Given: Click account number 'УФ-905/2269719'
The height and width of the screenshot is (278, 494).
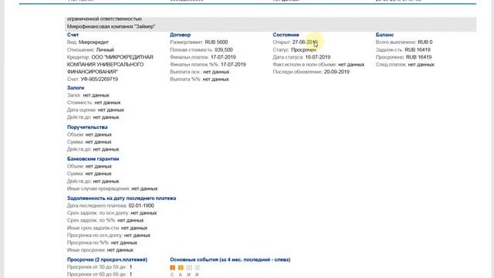Looking at the screenshot, I should [x=100, y=79].
